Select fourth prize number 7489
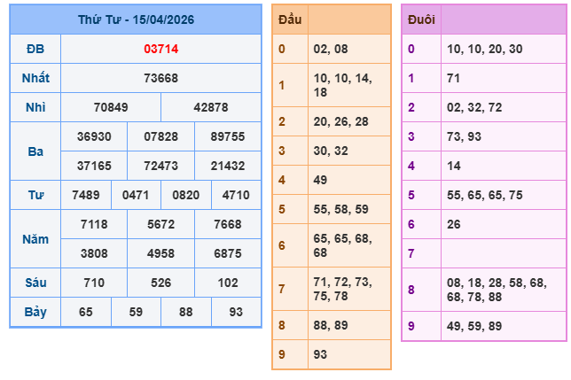The height and width of the screenshot is (380, 571). [x=86, y=195]
